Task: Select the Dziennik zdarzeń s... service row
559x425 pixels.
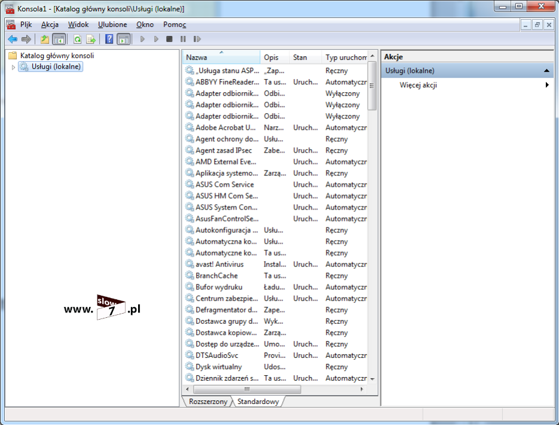Action: click(276, 378)
